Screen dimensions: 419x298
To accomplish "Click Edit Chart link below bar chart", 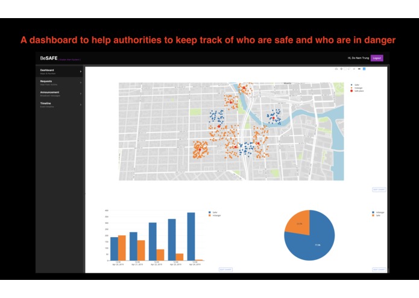I will (225, 270).
